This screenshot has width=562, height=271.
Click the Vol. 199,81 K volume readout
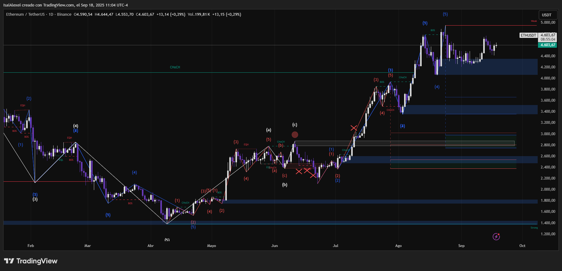[x=199, y=14]
